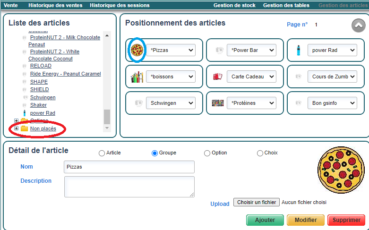Click the Protéines products icon
369x230 pixels.
click(218, 103)
